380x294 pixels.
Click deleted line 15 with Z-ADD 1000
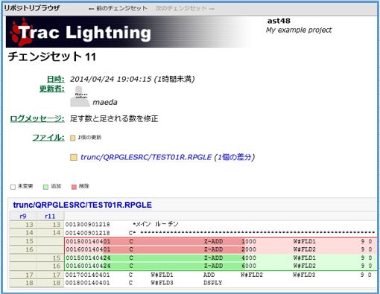pyautogui.click(x=221, y=241)
